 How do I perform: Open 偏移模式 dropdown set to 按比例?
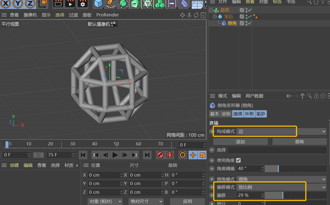click(x=281, y=187)
